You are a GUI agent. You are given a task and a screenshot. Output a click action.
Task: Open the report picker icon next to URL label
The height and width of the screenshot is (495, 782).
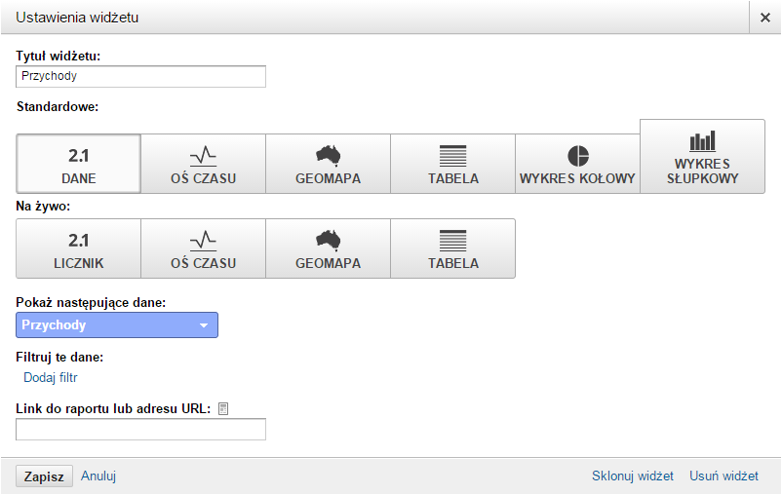coord(223,408)
